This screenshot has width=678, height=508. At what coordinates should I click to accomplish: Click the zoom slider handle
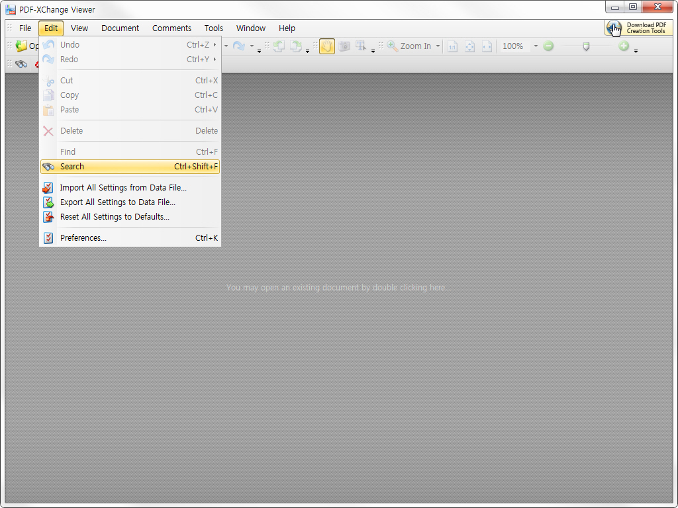tap(586, 46)
